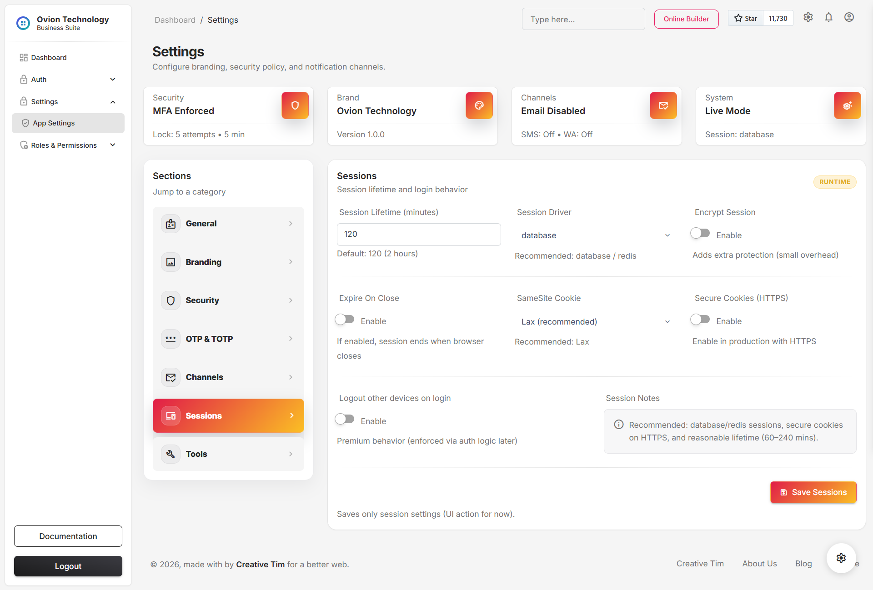This screenshot has width=873, height=590.
Task: Click the Channels envelope icon on Email Disabled card
Action: [663, 105]
